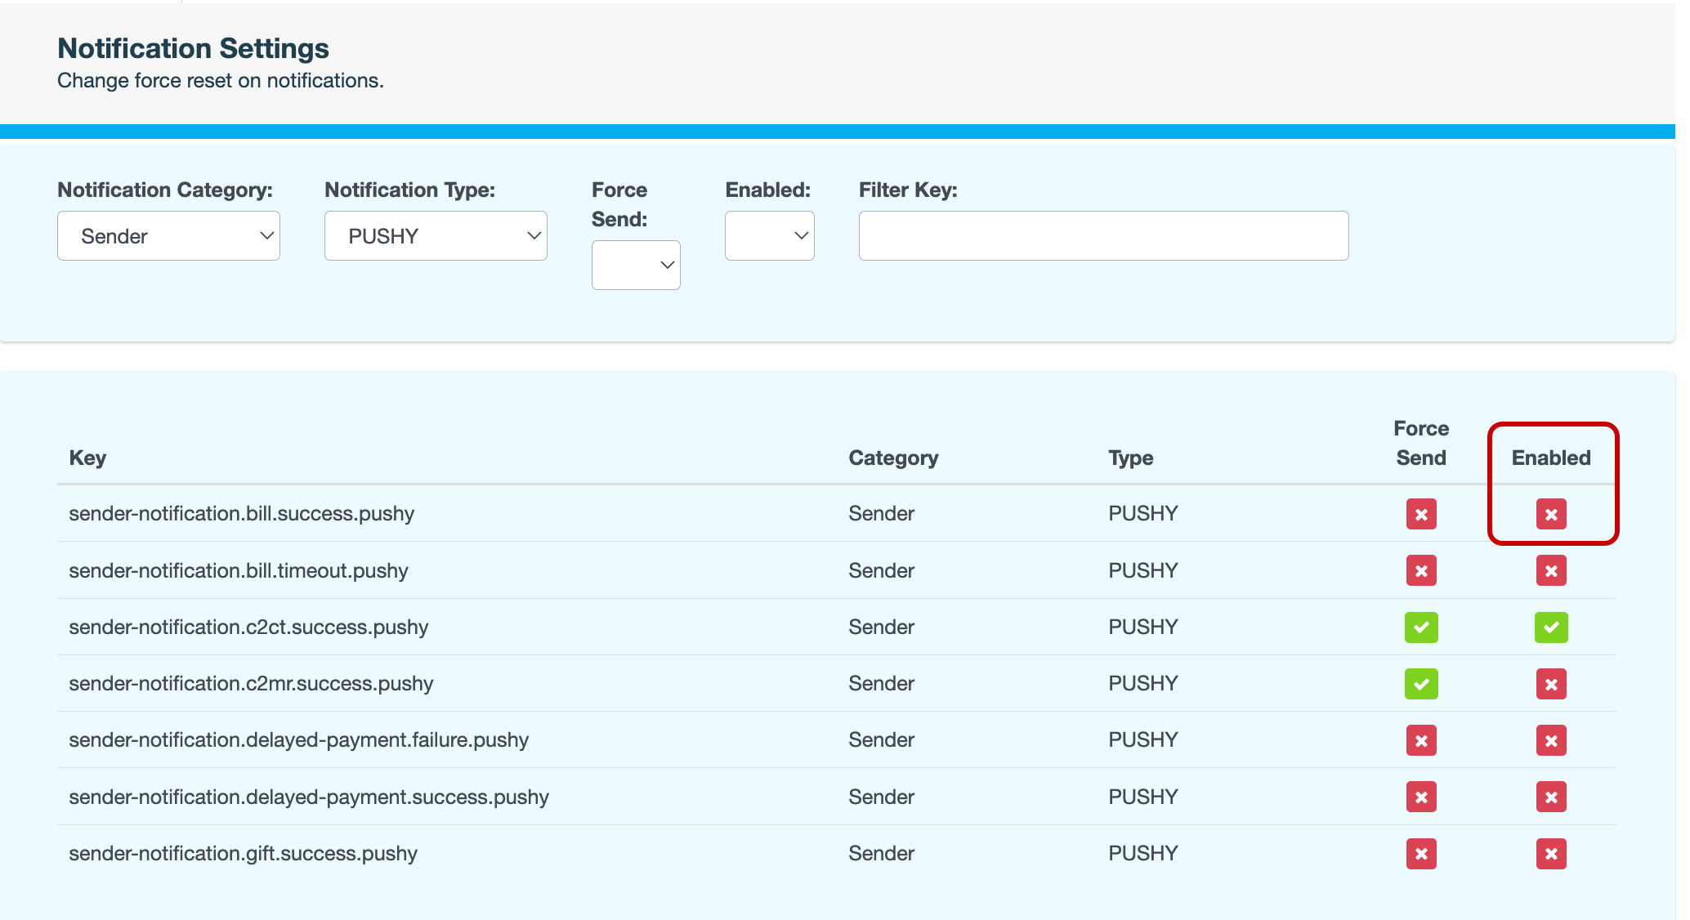The image size is (1690, 920).
Task: Click the Category column header
Action: pos(893,458)
